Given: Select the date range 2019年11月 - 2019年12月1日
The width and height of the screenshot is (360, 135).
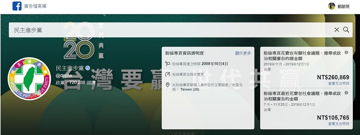Looking at the screenshot, I should (286, 64).
